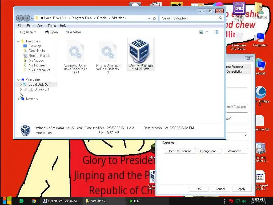Image resolution: width=273 pixels, height=205 pixels.
Task: Click Cancel in Properties dialog
Action: click(x=220, y=189)
